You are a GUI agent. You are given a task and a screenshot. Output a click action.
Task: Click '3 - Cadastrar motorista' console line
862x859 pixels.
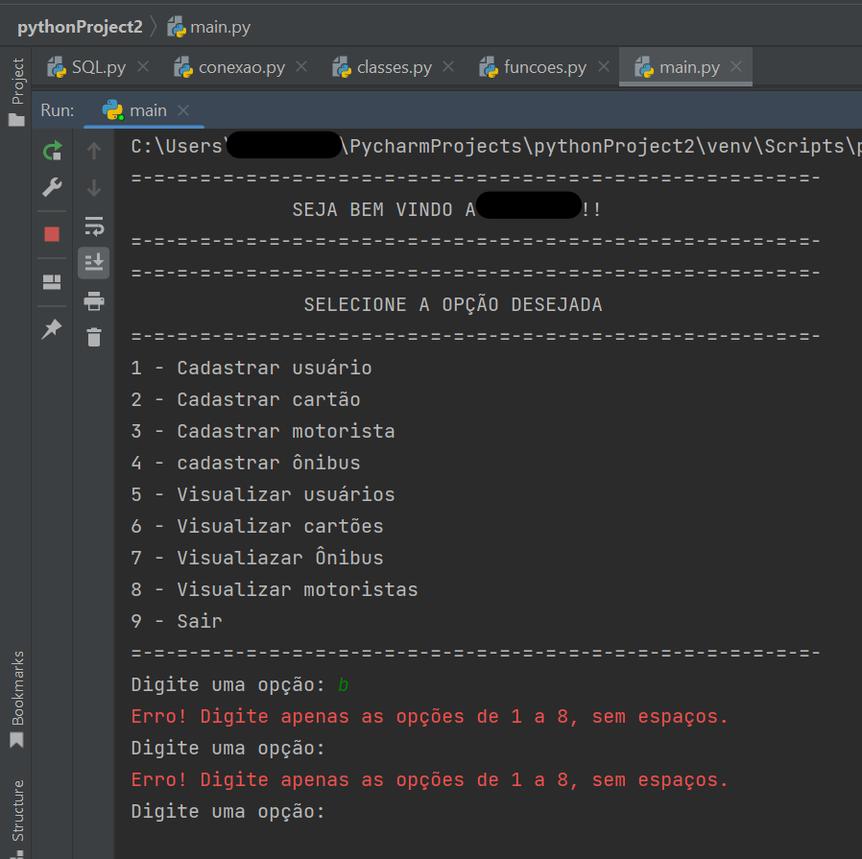pyautogui.click(x=263, y=432)
